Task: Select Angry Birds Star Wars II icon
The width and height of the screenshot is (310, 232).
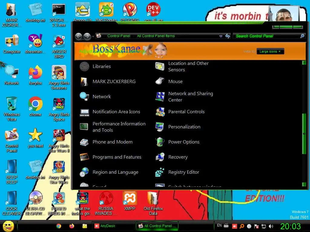Action: (59, 141)
